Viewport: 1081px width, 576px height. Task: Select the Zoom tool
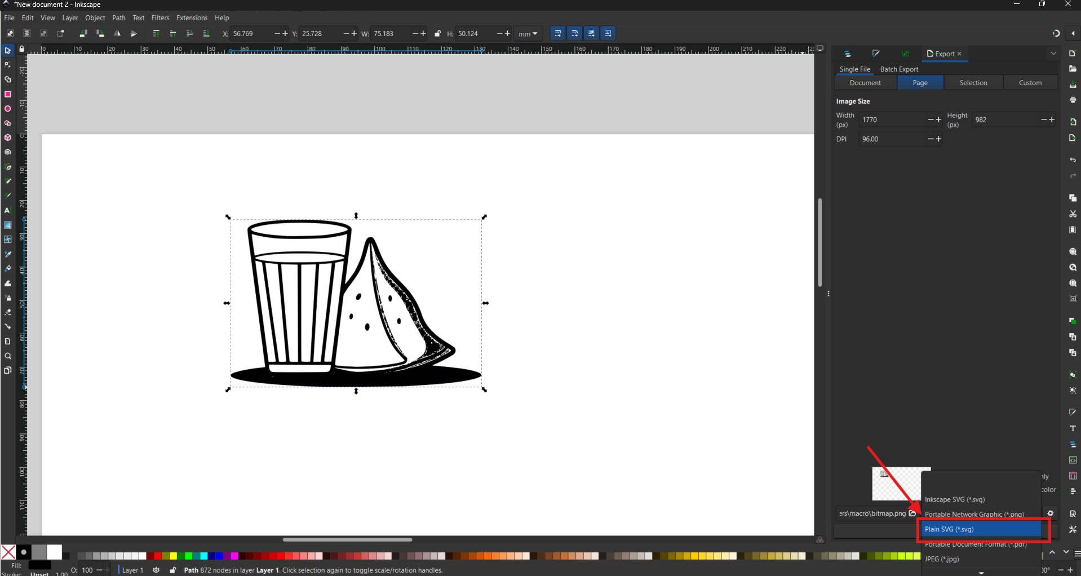(8, 356)
